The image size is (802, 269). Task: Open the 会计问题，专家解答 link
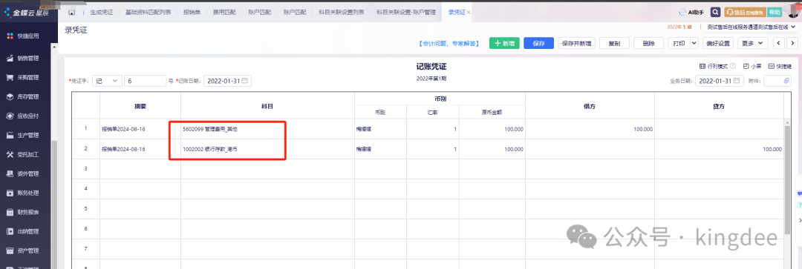click(449, 44)
